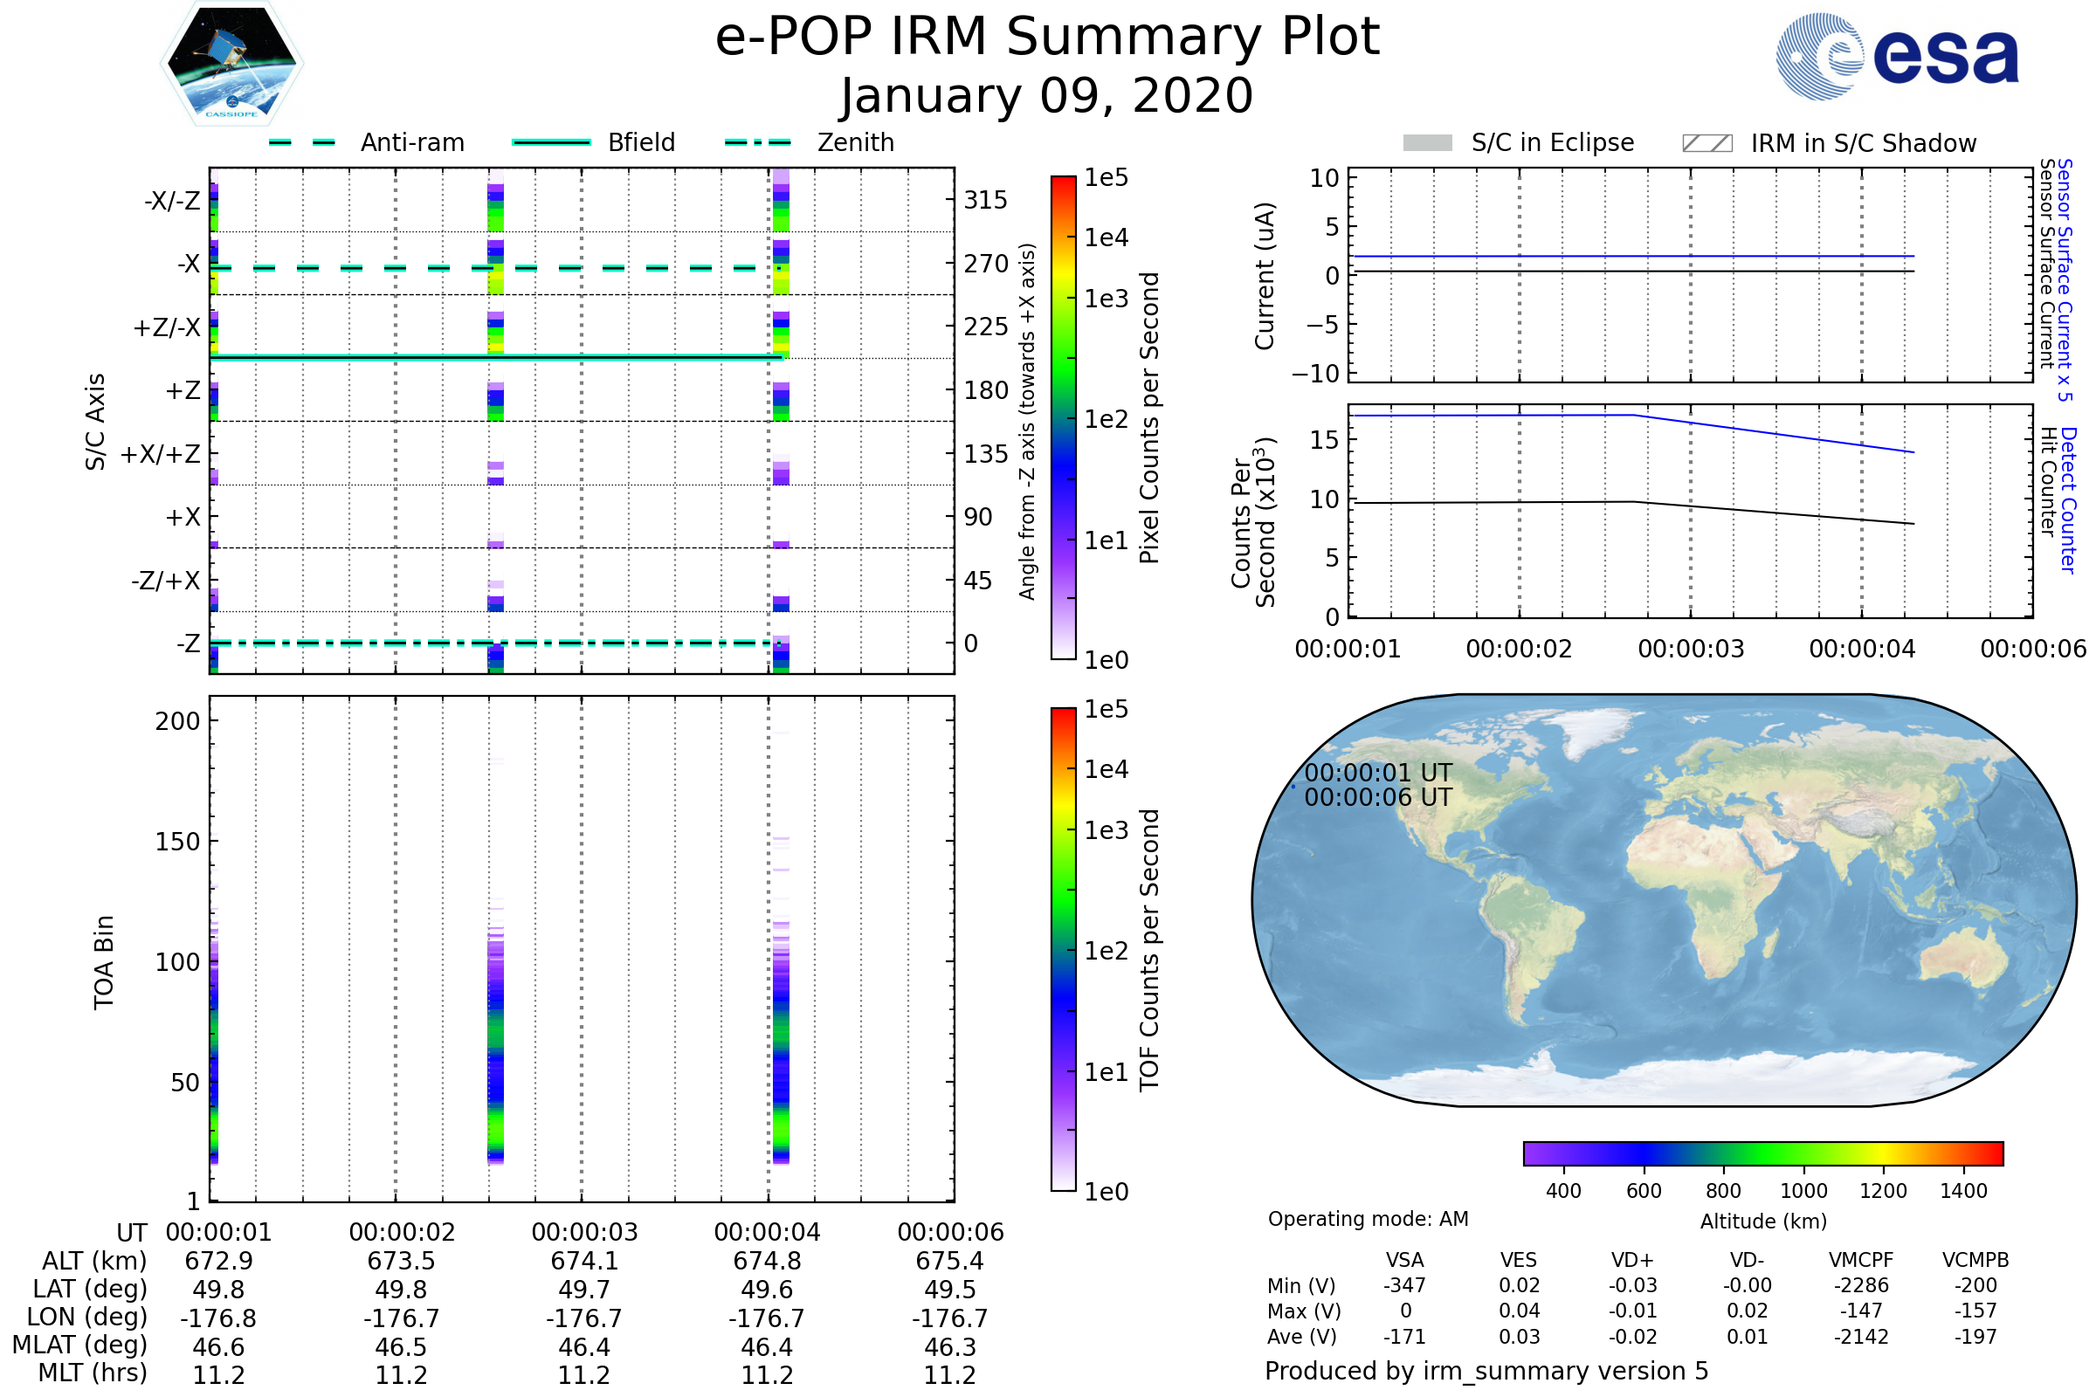
Task: Click the Produced by irm_summary version 5 text
Action: pos(1486,1371)
